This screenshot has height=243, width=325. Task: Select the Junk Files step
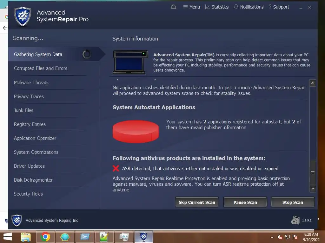(x=23, y=110)
